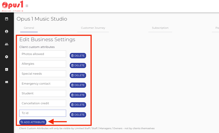Image resolution: width=219 pixels, height=133 pixels.
Task: Click the Student attribute text field
Action: tap(42, 94)
